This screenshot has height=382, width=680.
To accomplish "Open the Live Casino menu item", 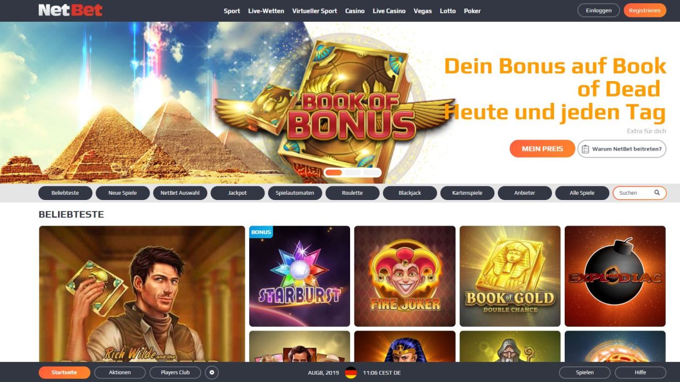I will pos(389,11).
